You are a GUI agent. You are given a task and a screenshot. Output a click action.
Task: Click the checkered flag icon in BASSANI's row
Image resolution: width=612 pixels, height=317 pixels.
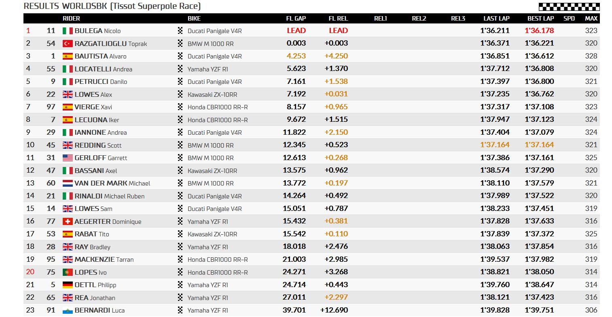[180, 171]
